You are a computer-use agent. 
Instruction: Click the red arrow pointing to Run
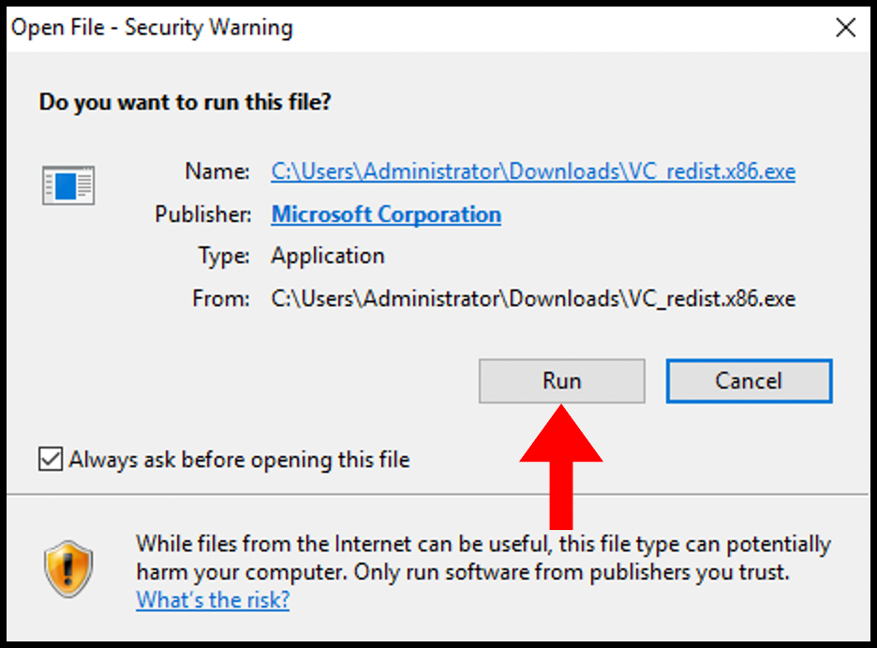tap(561, 467)
